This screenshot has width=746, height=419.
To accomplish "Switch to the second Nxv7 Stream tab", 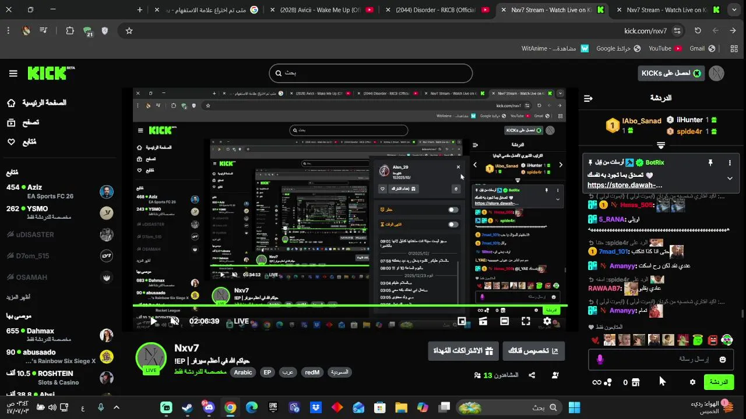I will 668,10.
